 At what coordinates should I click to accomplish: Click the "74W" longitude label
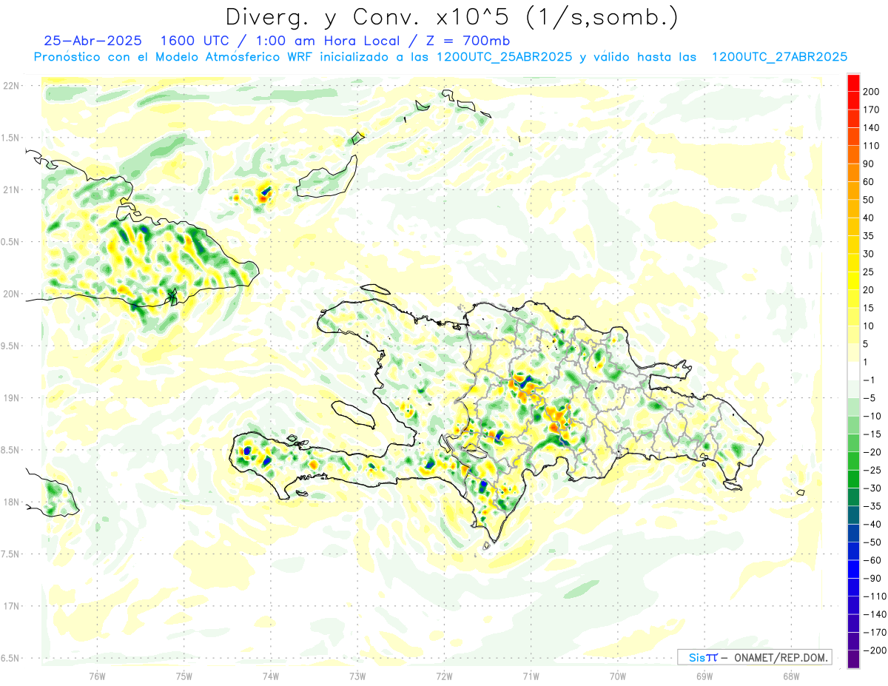[x=271, y=676]
